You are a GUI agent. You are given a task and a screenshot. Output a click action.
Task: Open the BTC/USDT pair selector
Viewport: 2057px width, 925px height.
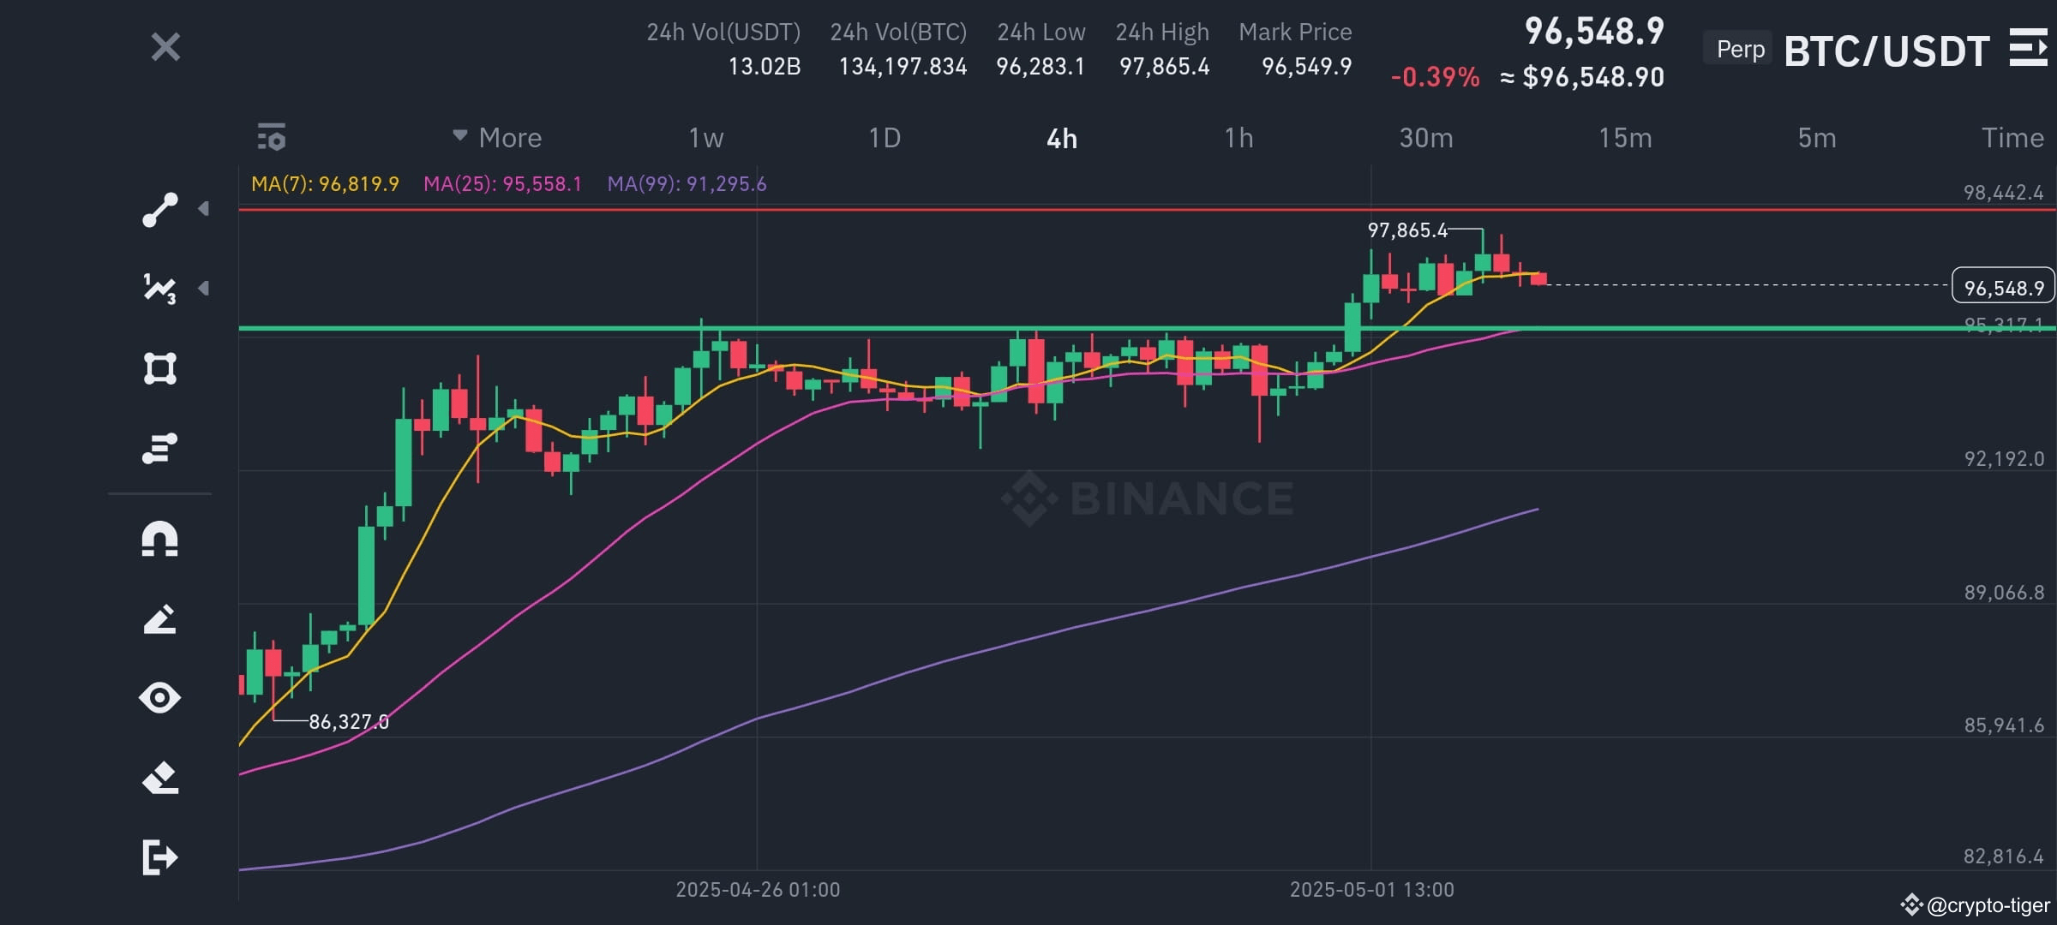pos(1886,51)
